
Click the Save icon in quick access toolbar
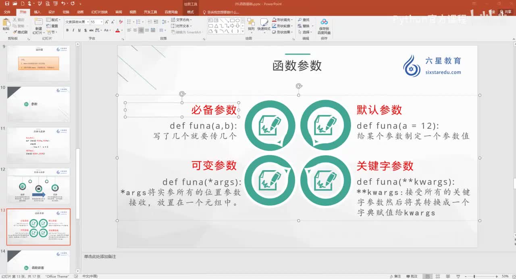(7, 3)
